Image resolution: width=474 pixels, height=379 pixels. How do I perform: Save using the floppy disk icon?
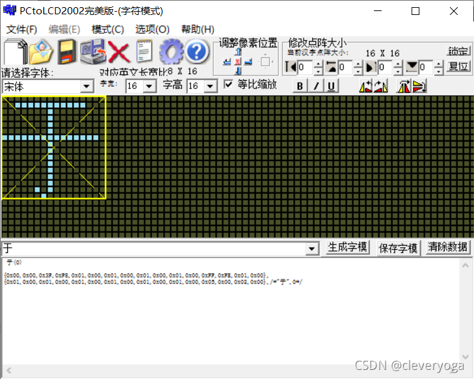tap(66, 51)
